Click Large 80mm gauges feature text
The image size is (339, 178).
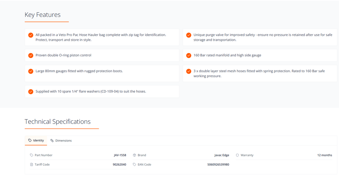79,71
